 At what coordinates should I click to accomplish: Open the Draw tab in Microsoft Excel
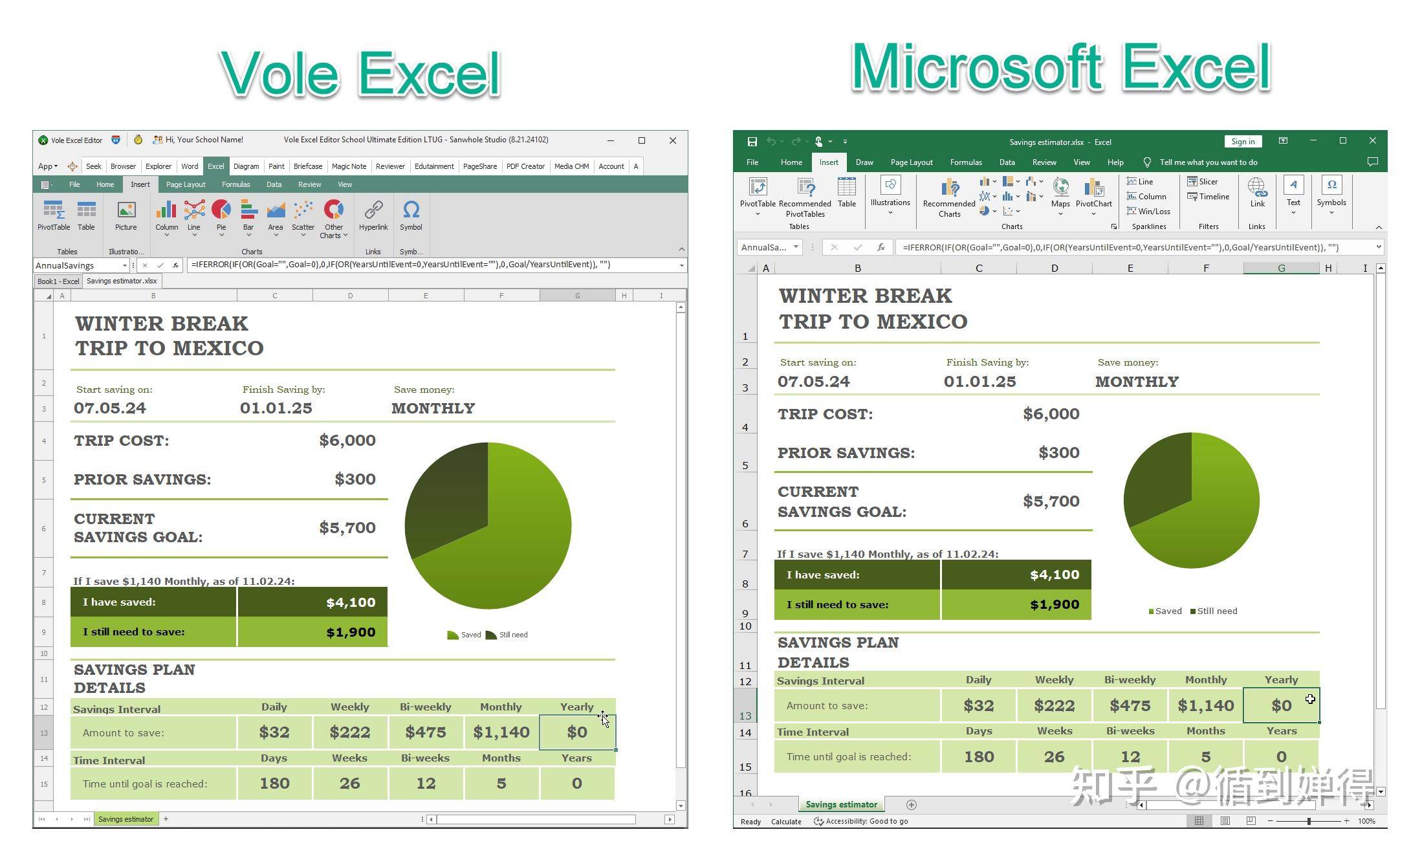864,162
